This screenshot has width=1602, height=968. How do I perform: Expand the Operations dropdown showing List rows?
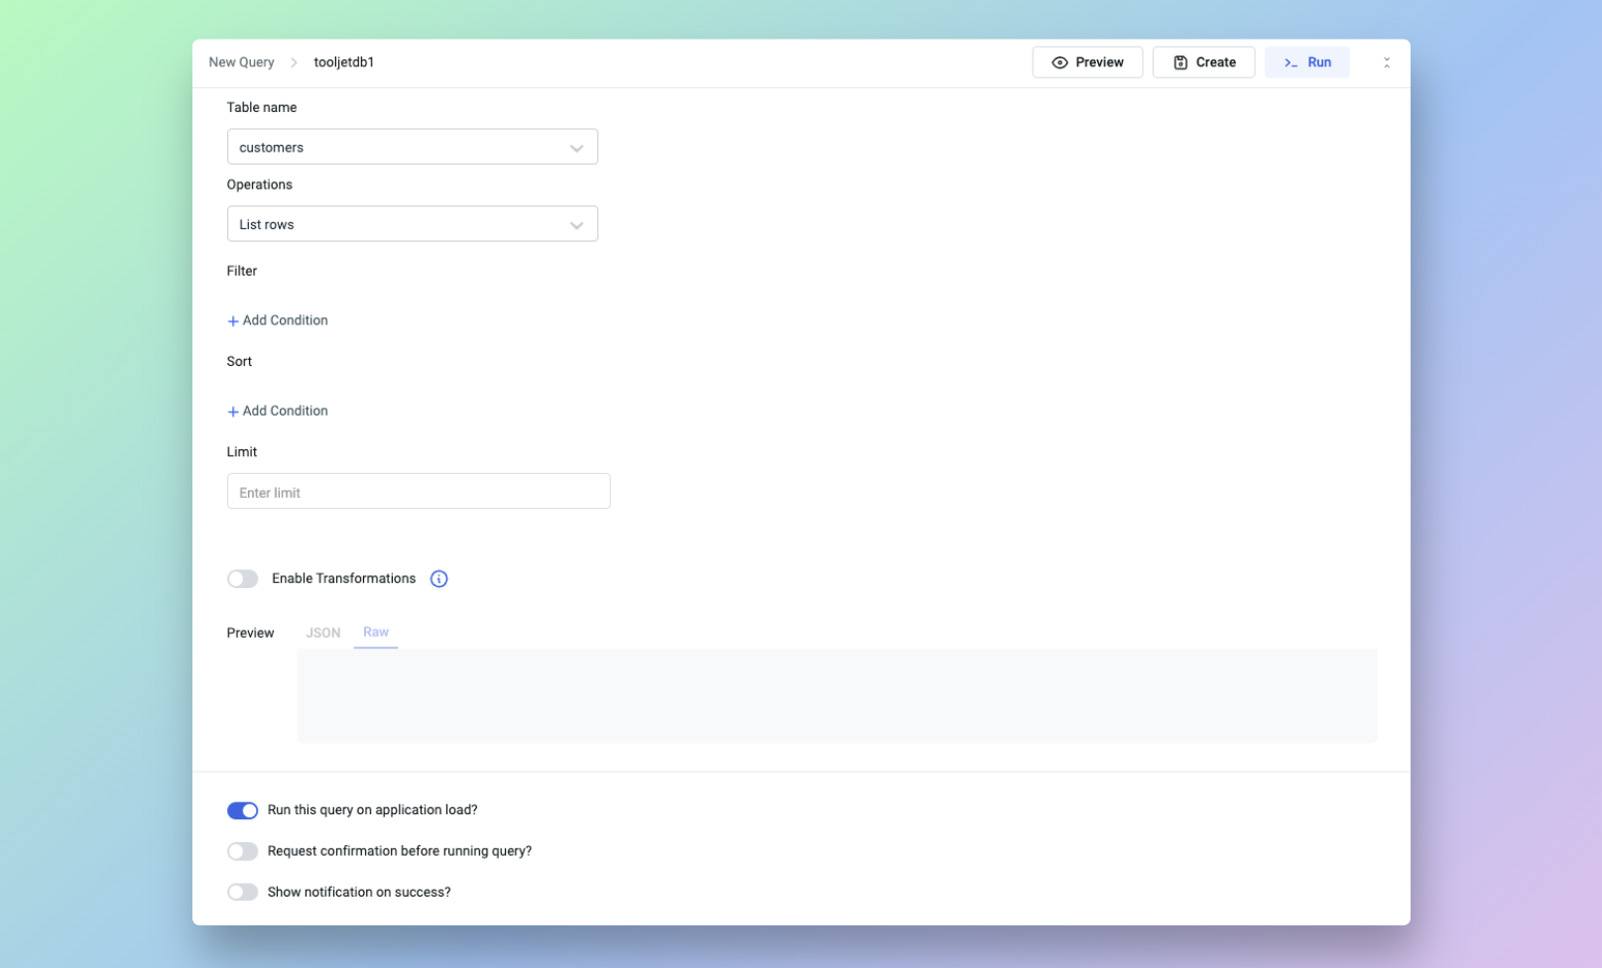(x=412, y=224)
